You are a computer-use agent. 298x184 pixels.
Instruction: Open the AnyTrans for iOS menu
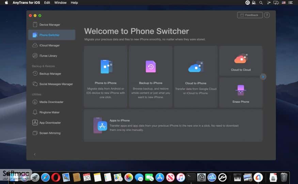[x=26, y=3]
